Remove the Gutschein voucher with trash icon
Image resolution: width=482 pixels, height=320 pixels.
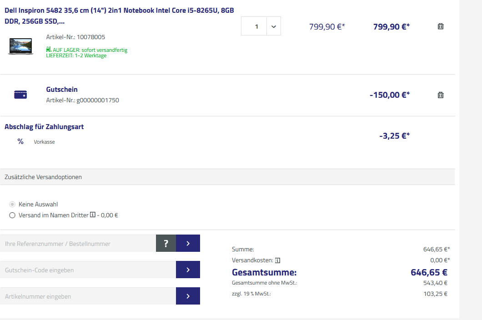pyautogui.click(x=440, y=95)
